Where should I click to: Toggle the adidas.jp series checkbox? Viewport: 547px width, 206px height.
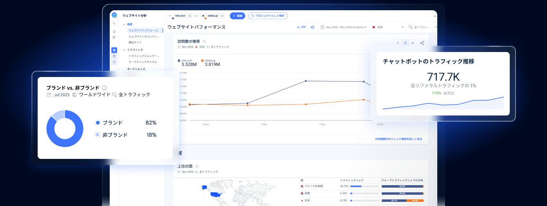pyautogui.click(x=202, y=60)
